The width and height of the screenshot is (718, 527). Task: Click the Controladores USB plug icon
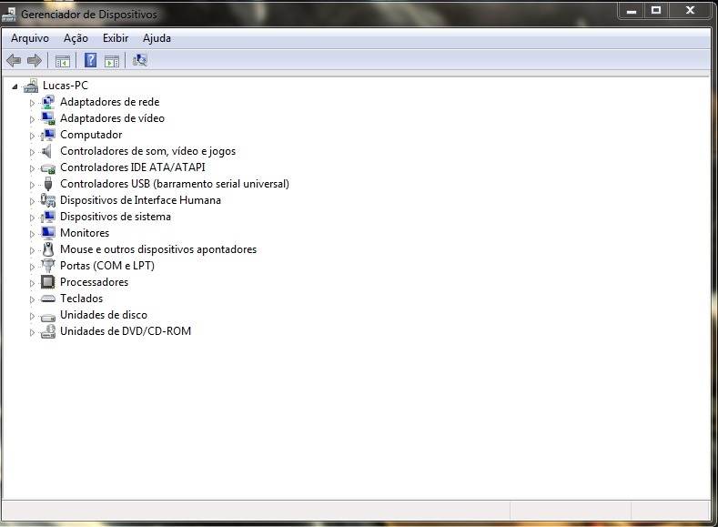[48, 184]
